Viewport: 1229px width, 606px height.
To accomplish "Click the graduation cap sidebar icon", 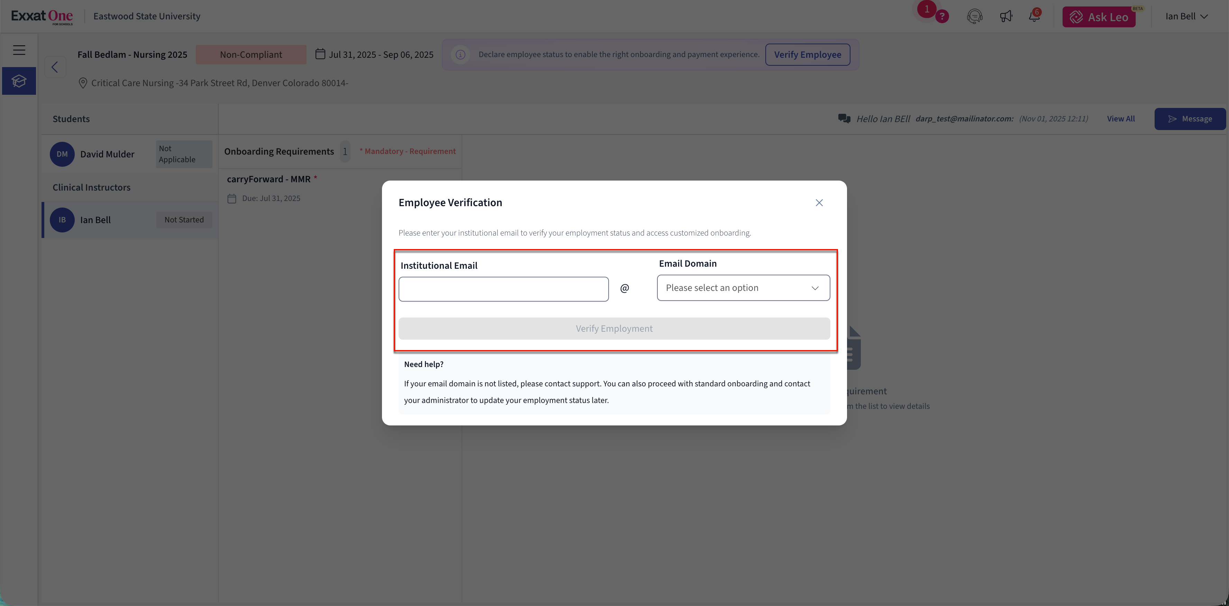I will coord(19,81).
